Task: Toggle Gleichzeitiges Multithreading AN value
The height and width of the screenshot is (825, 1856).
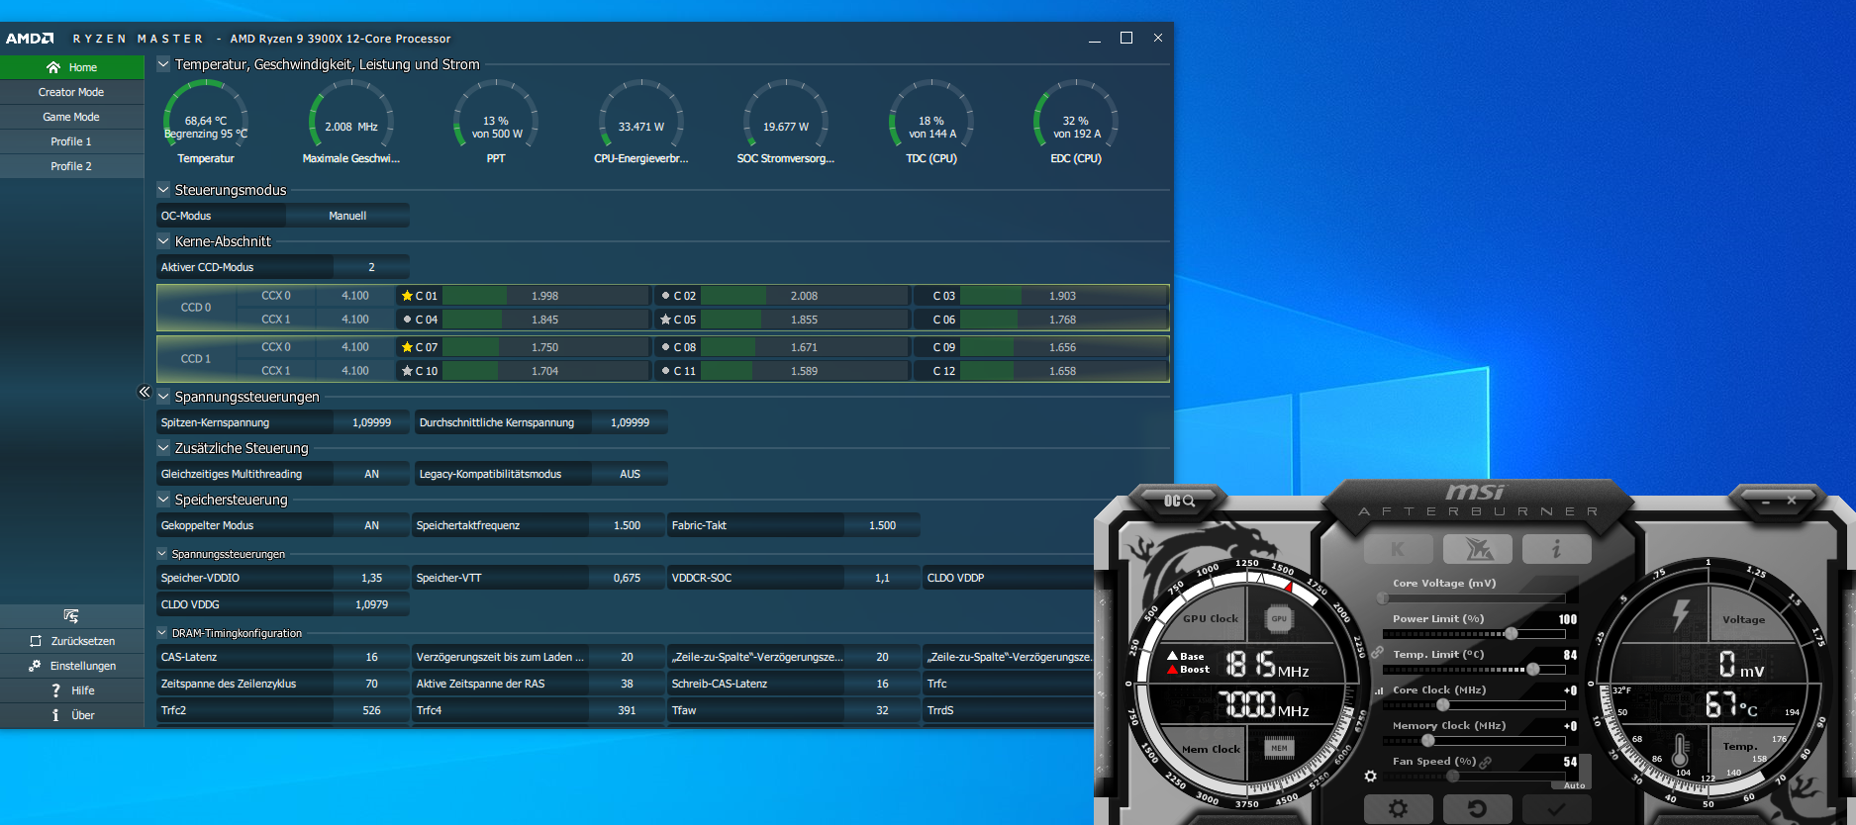Action: [371, 474]
